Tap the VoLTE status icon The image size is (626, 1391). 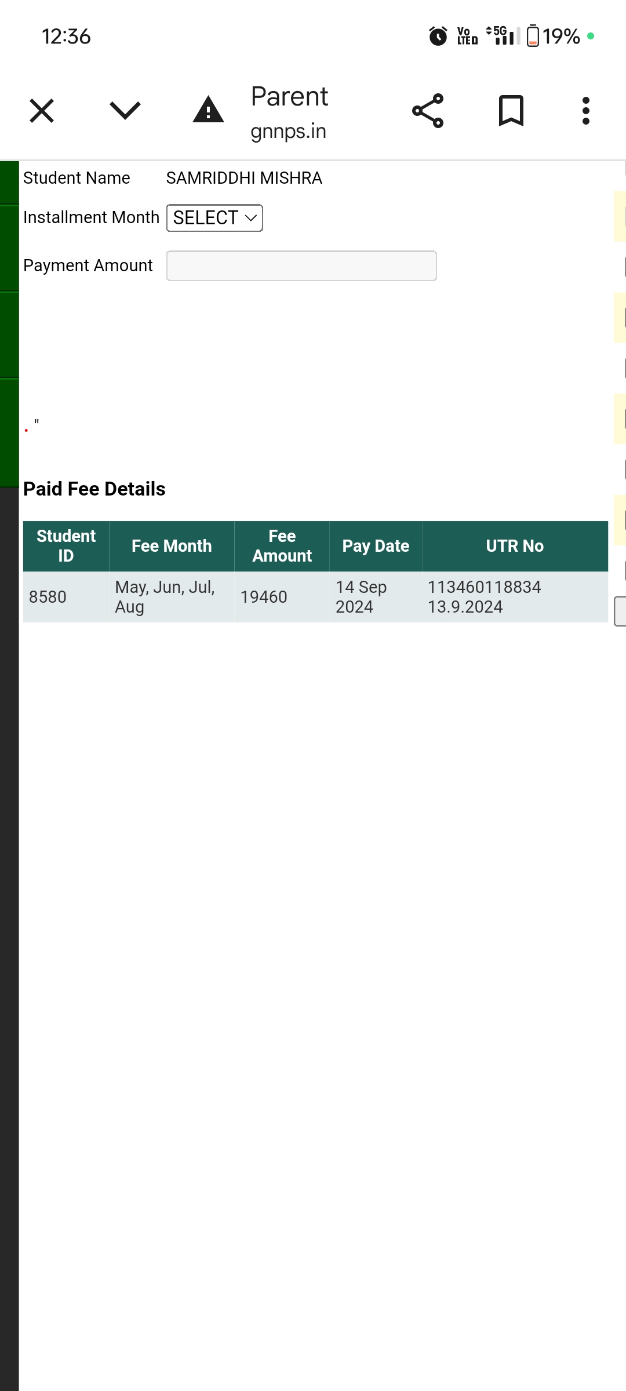[467, 37]
